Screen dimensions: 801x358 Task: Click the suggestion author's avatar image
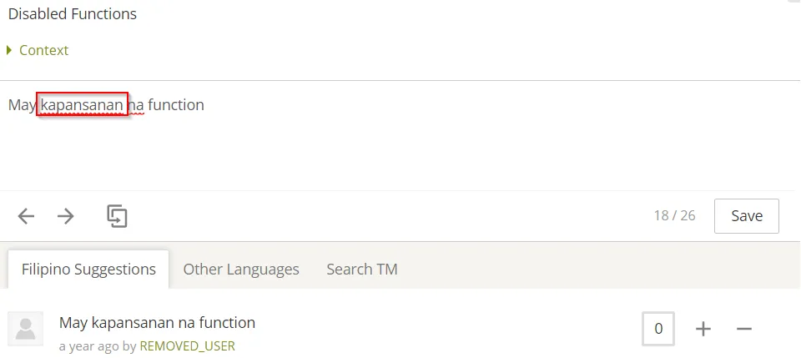(x=26, y=329)
